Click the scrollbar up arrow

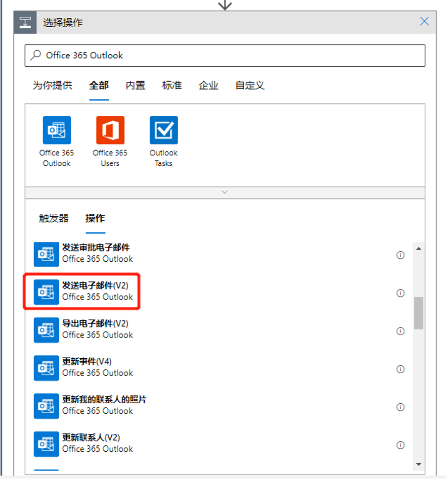pyautogui.click(x=419, y=249)
